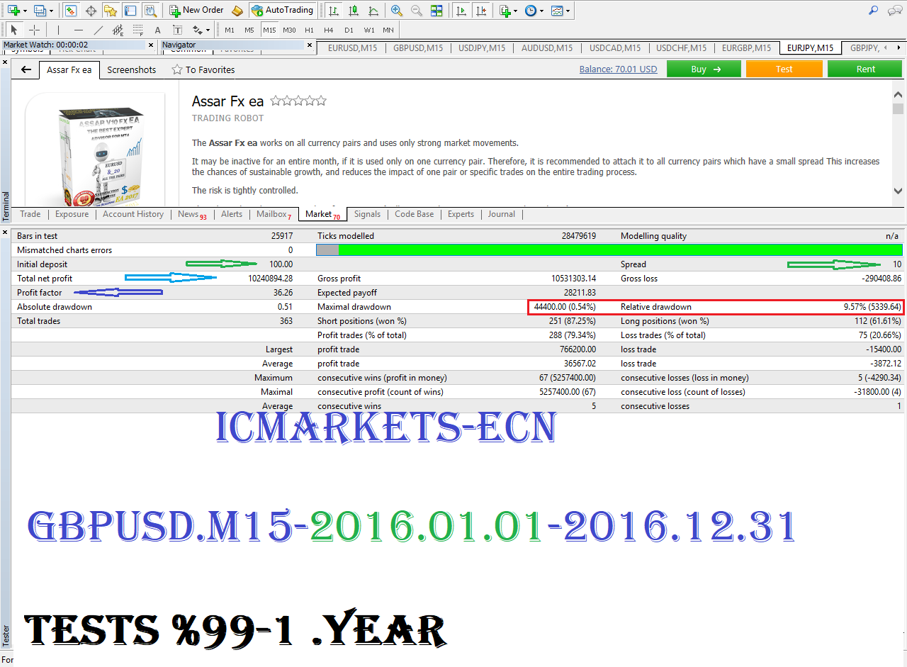This screenshot has width=907, height=667.
Task: Open the Templates icon
Action: (558, 11)
